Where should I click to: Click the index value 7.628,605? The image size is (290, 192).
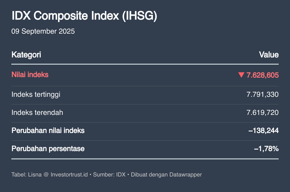click(x=262, y=75)
